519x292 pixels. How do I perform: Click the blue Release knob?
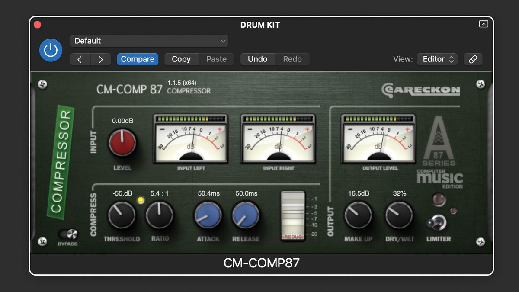click(246, 215)
